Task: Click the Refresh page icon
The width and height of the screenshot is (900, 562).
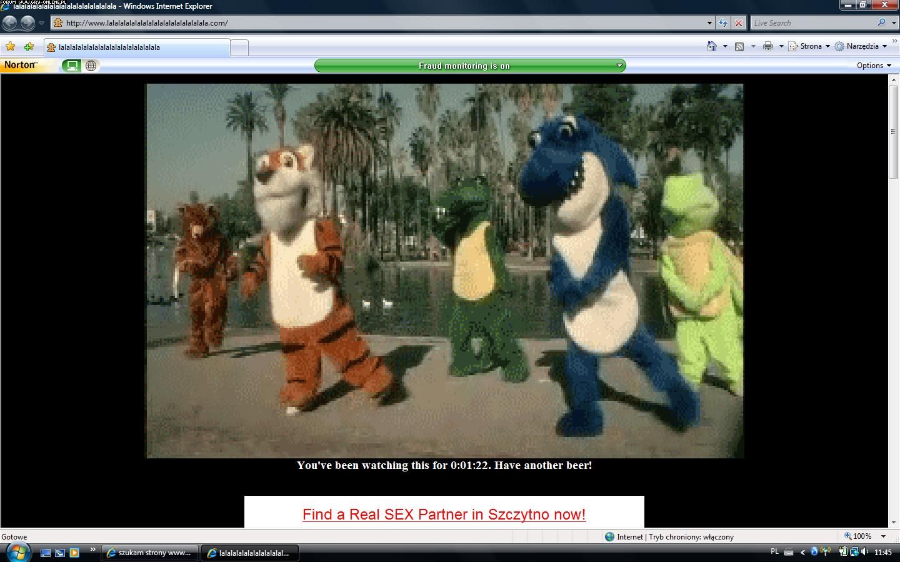Action: tap(723, 23)
